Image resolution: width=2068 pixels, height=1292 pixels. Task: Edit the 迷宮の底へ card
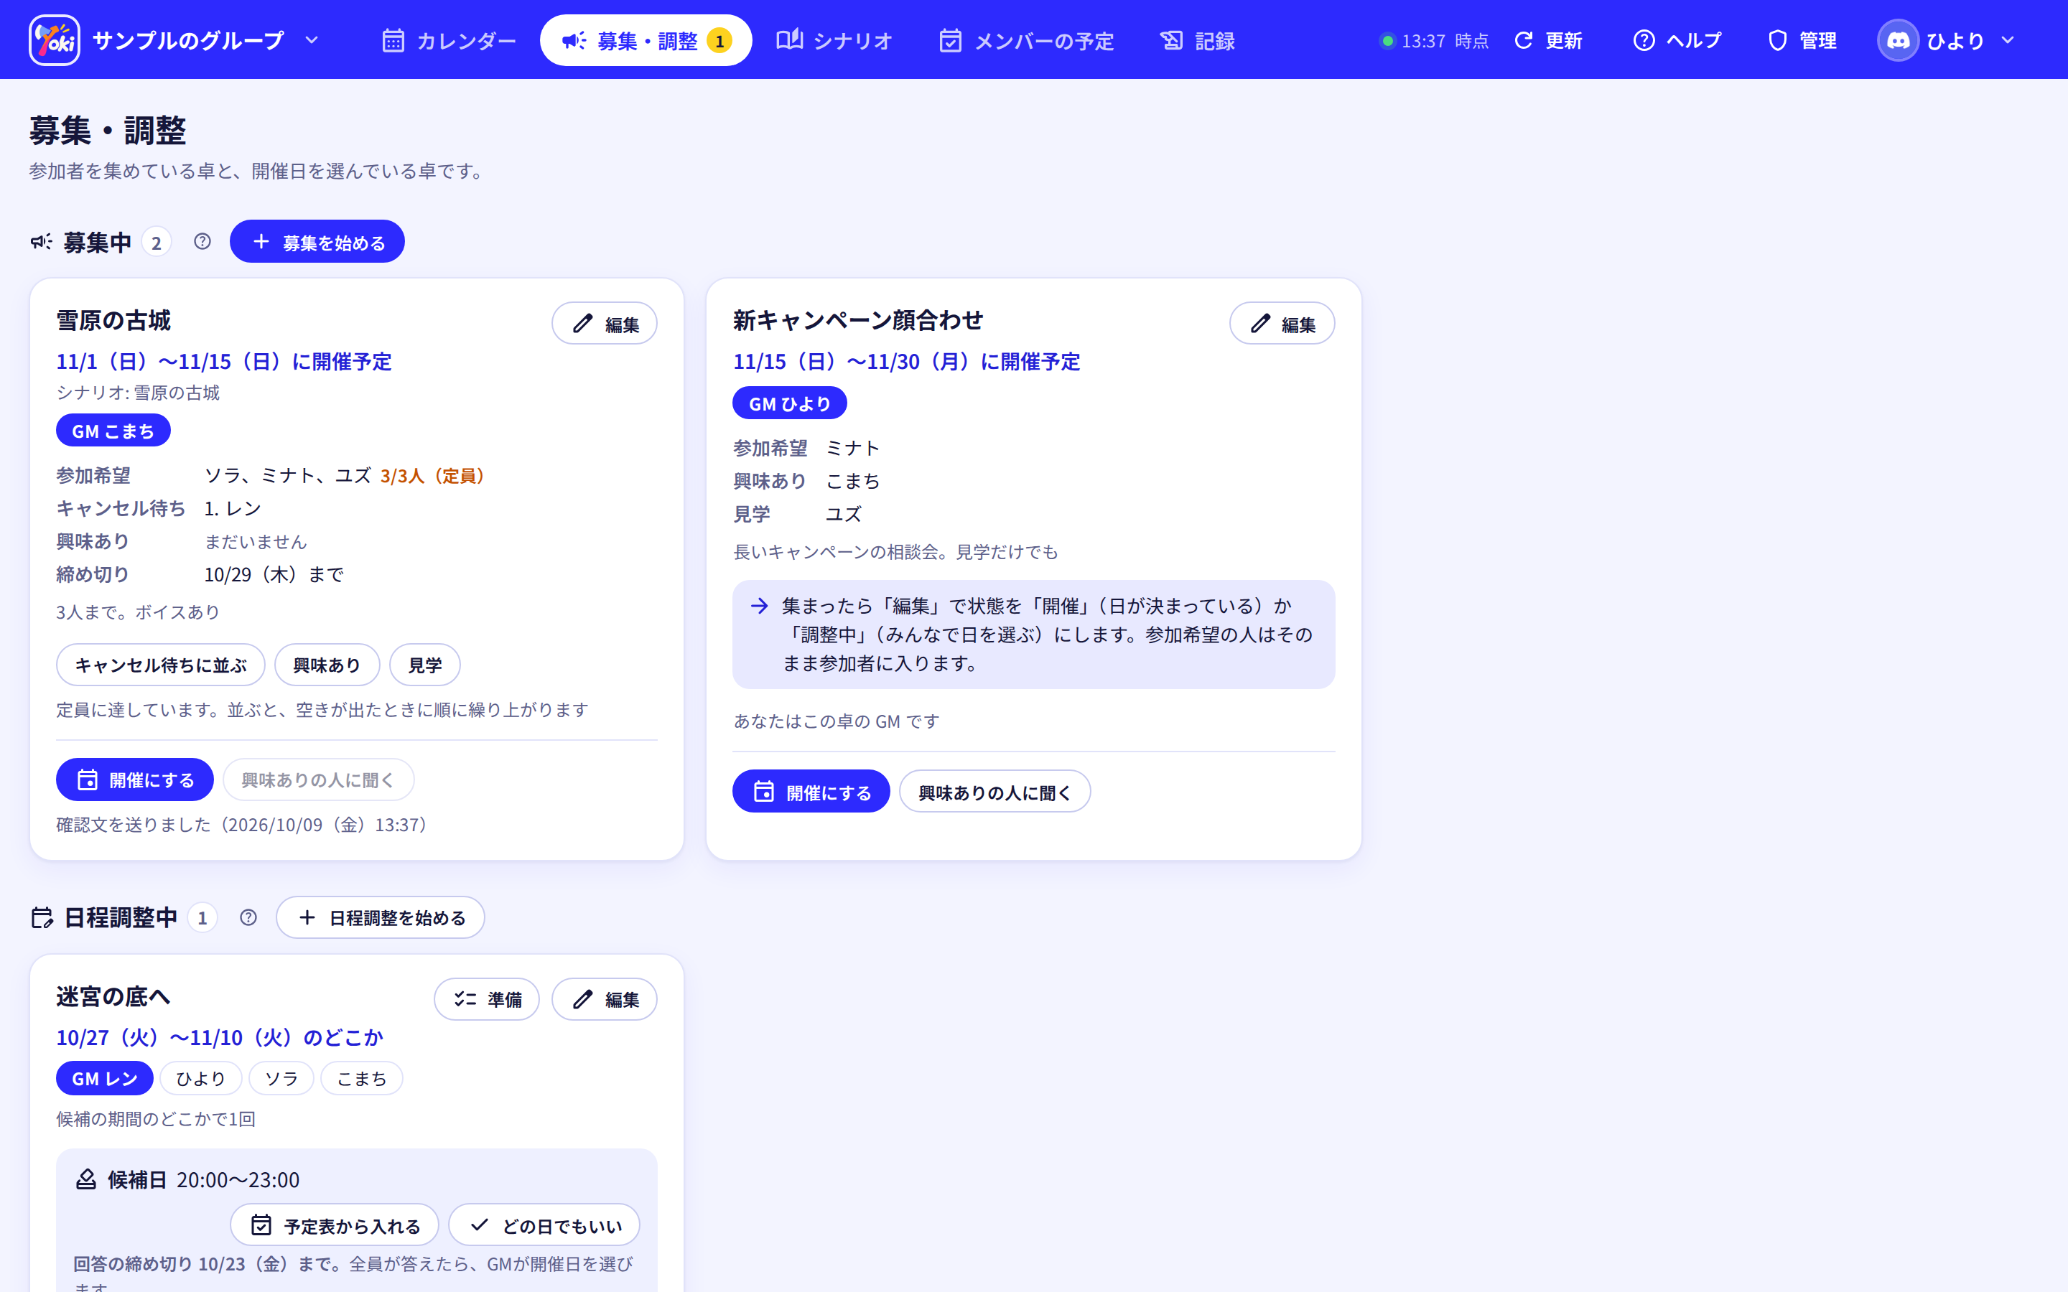tap(604, 999)
